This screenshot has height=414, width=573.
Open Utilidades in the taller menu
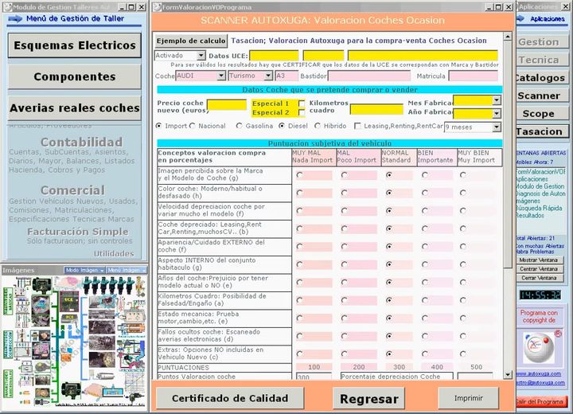point(114,253)
